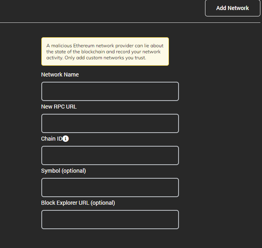
Task: Click the Add Network button
Action: click(x=233, y=8)
